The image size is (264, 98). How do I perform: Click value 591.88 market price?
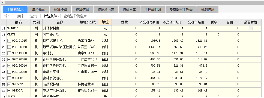pyautogui.click(x=173, y=59)
